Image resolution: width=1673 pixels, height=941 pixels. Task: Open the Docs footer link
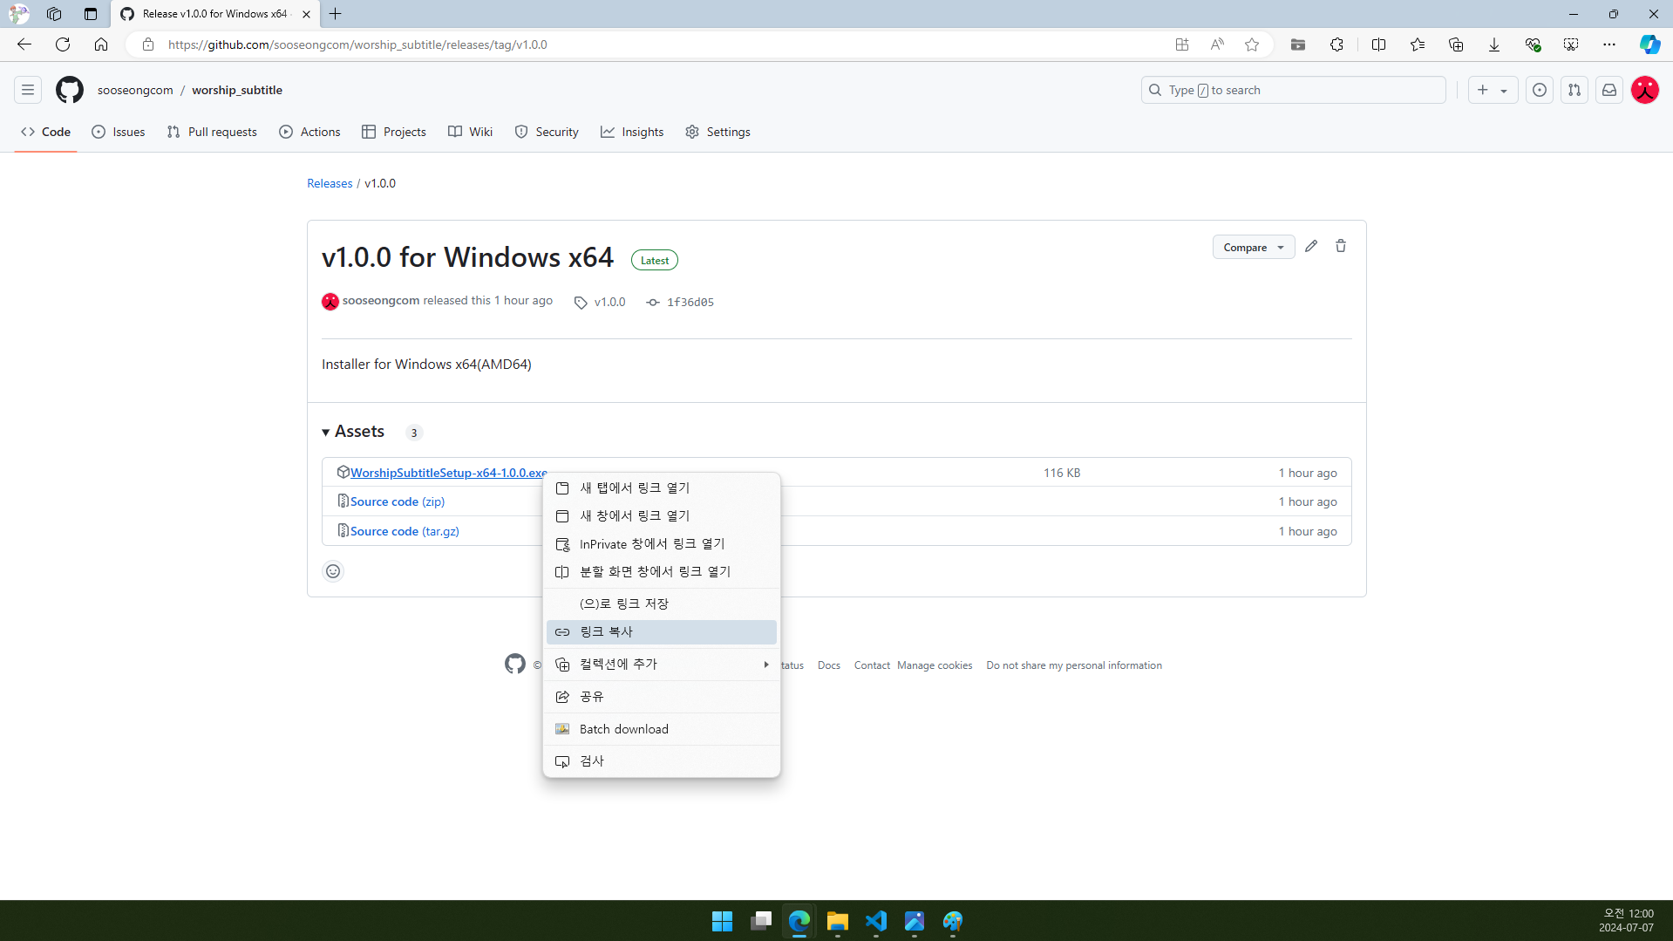coord(829,665)
